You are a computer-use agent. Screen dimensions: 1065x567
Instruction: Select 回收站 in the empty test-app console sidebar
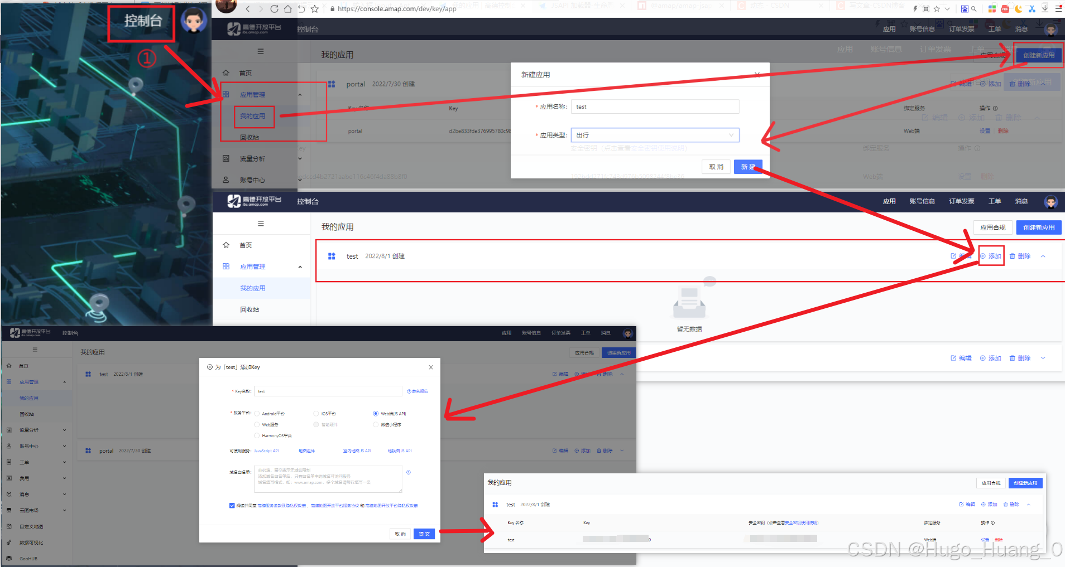[x=250, y=309]
